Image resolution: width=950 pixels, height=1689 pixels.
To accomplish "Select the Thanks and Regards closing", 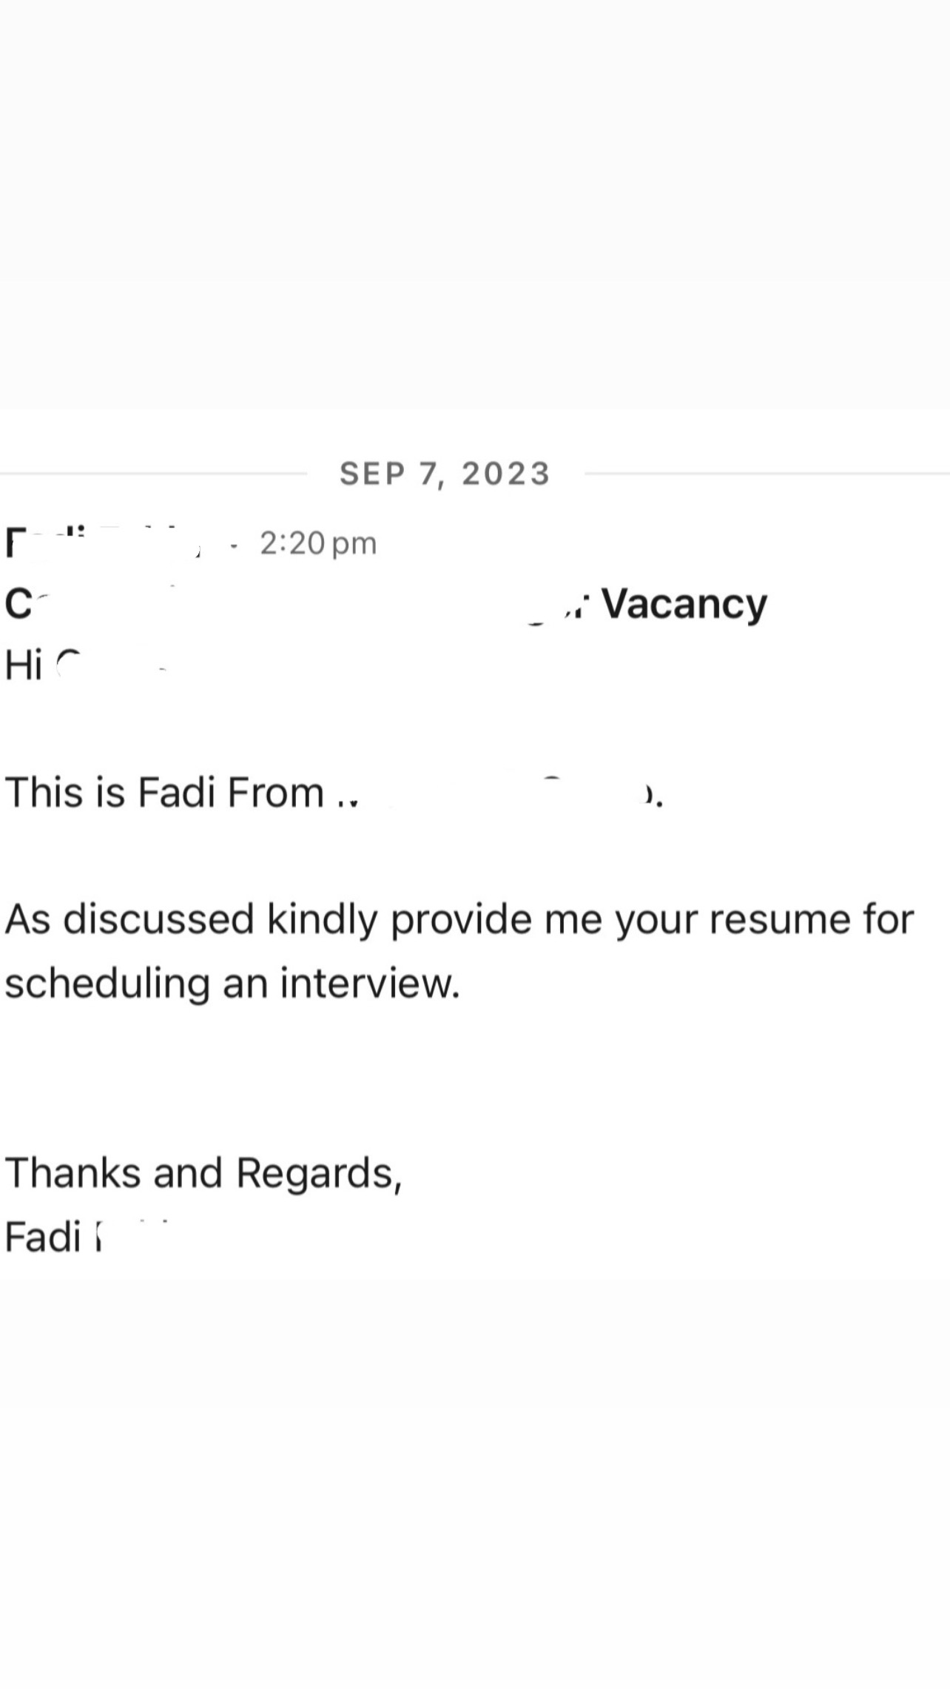I will click(203, 1175).
